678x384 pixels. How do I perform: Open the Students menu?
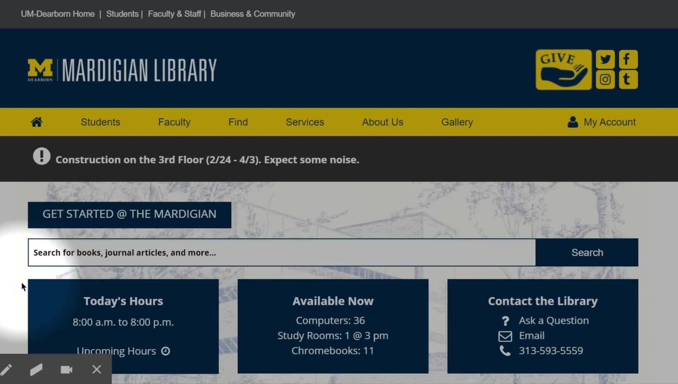[x=100, y=122]
